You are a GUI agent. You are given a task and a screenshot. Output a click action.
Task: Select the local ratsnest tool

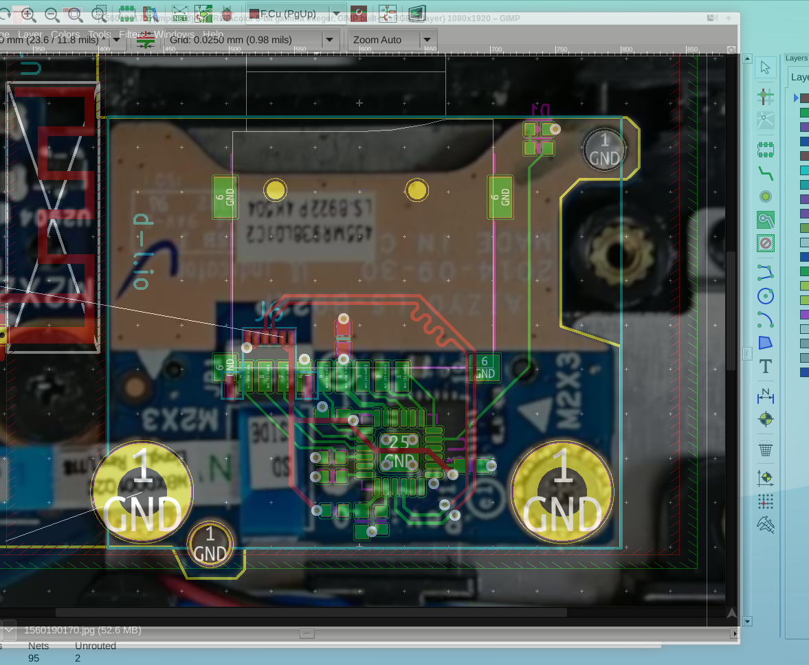766,121
